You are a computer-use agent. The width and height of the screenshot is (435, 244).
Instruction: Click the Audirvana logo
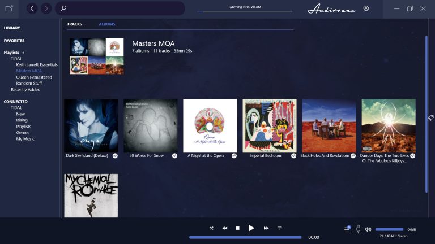pyautogui.click(x=331, y=9)
